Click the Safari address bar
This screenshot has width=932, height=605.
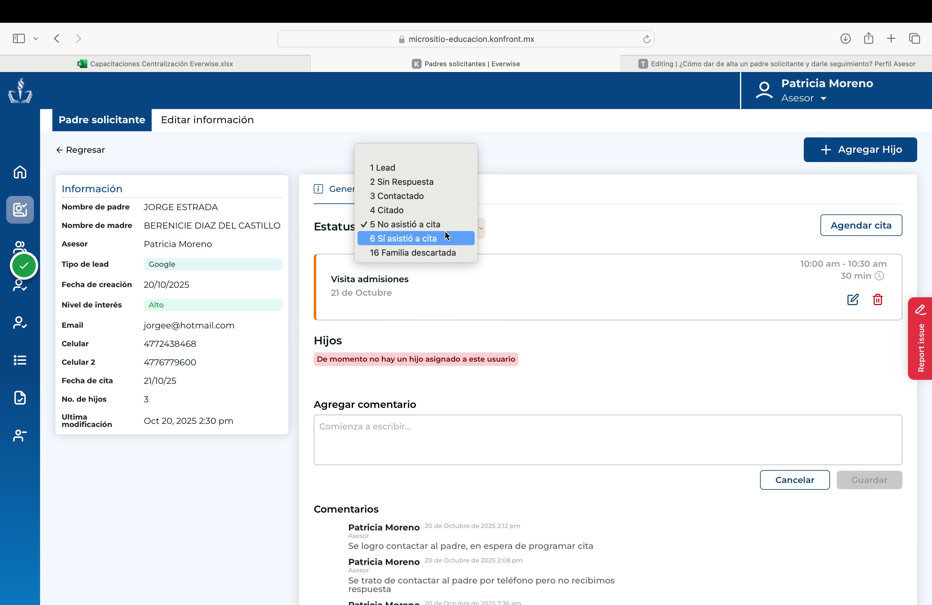point(466,39)
